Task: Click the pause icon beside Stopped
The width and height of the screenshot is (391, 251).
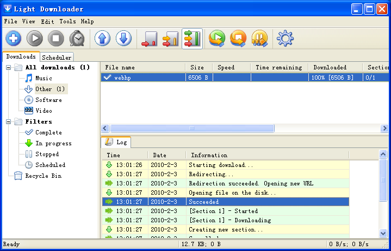Action: click(29, 154)
